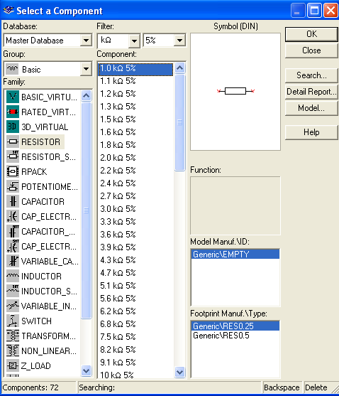Viewport: 339px width, 396px height.
Task: Open the Search... dialog
Action: [311, 75]
